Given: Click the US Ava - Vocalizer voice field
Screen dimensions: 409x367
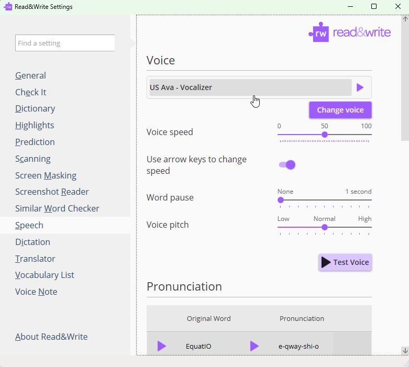Looking at the screenshot, I should pyautogui.click(x=250, y=87).
